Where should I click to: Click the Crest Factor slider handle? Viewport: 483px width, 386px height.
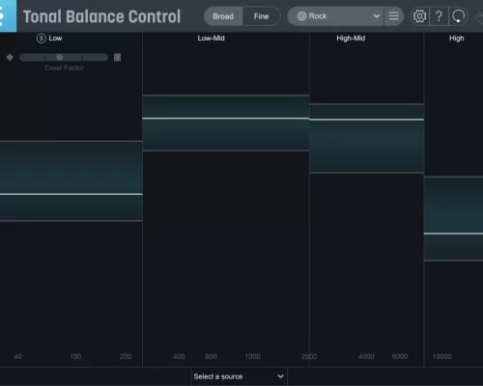coord(60,57)
